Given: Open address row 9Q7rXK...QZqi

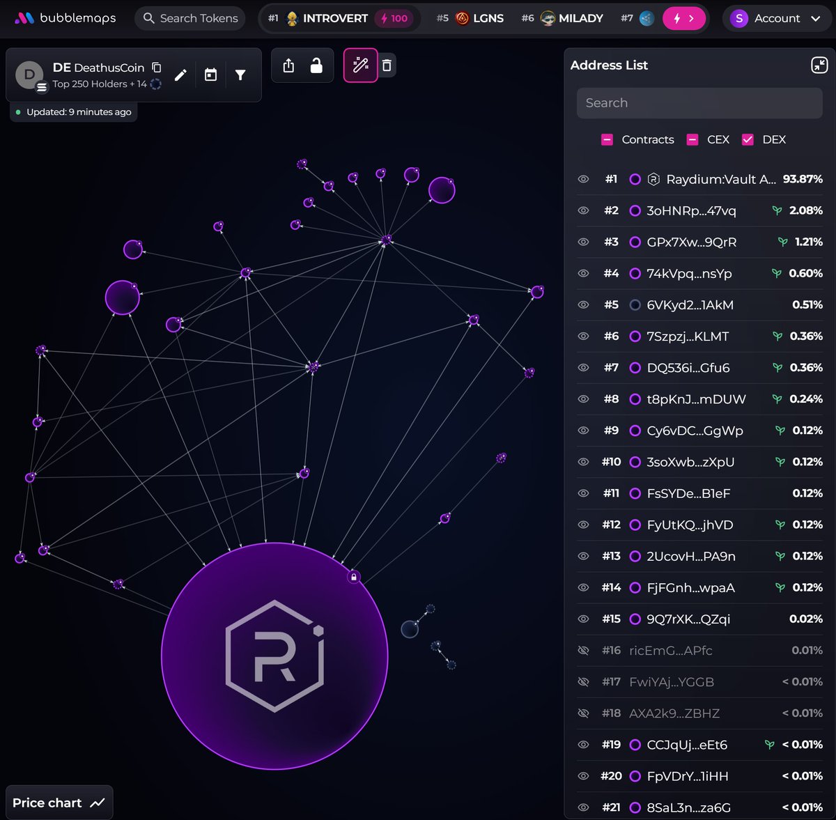Looking at the screenshot, I should (x=699, y=619).
